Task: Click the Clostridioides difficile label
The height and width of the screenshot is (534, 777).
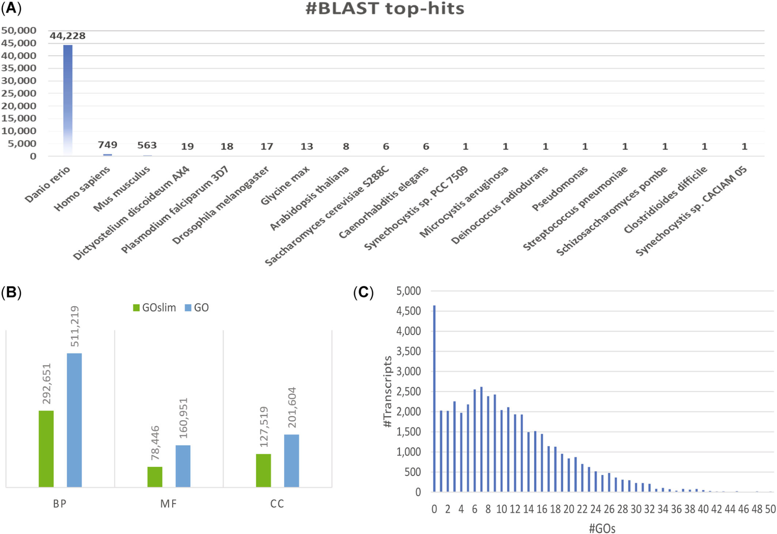Action: pyautogui.click(x=665, y=200)
